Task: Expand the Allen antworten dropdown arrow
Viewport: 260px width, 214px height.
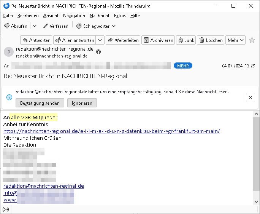Action: click(100, 40)
